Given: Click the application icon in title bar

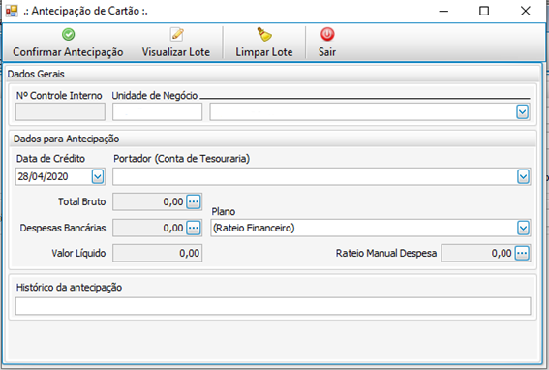Looking at the screenshot, I should point(12,11).
